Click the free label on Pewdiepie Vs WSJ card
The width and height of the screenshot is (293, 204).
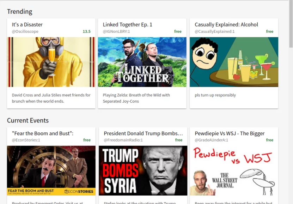click(x=270, y=140)
